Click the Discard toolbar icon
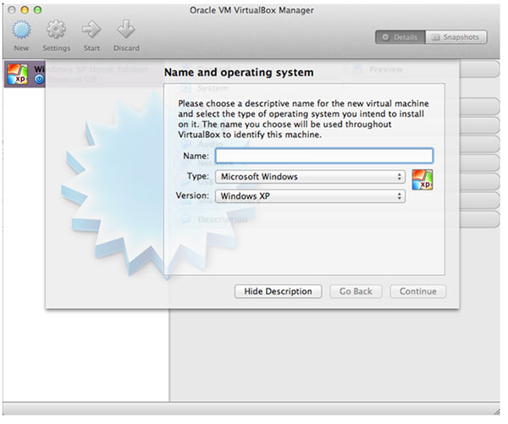This screenshot has height=424, width=508. coord(126,30)
